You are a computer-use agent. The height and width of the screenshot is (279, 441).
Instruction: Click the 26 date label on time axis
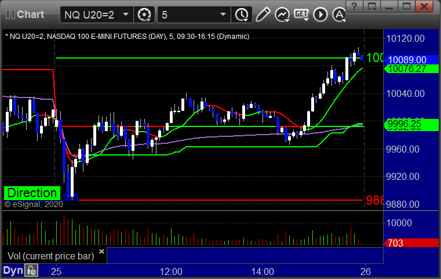(366, 271)
